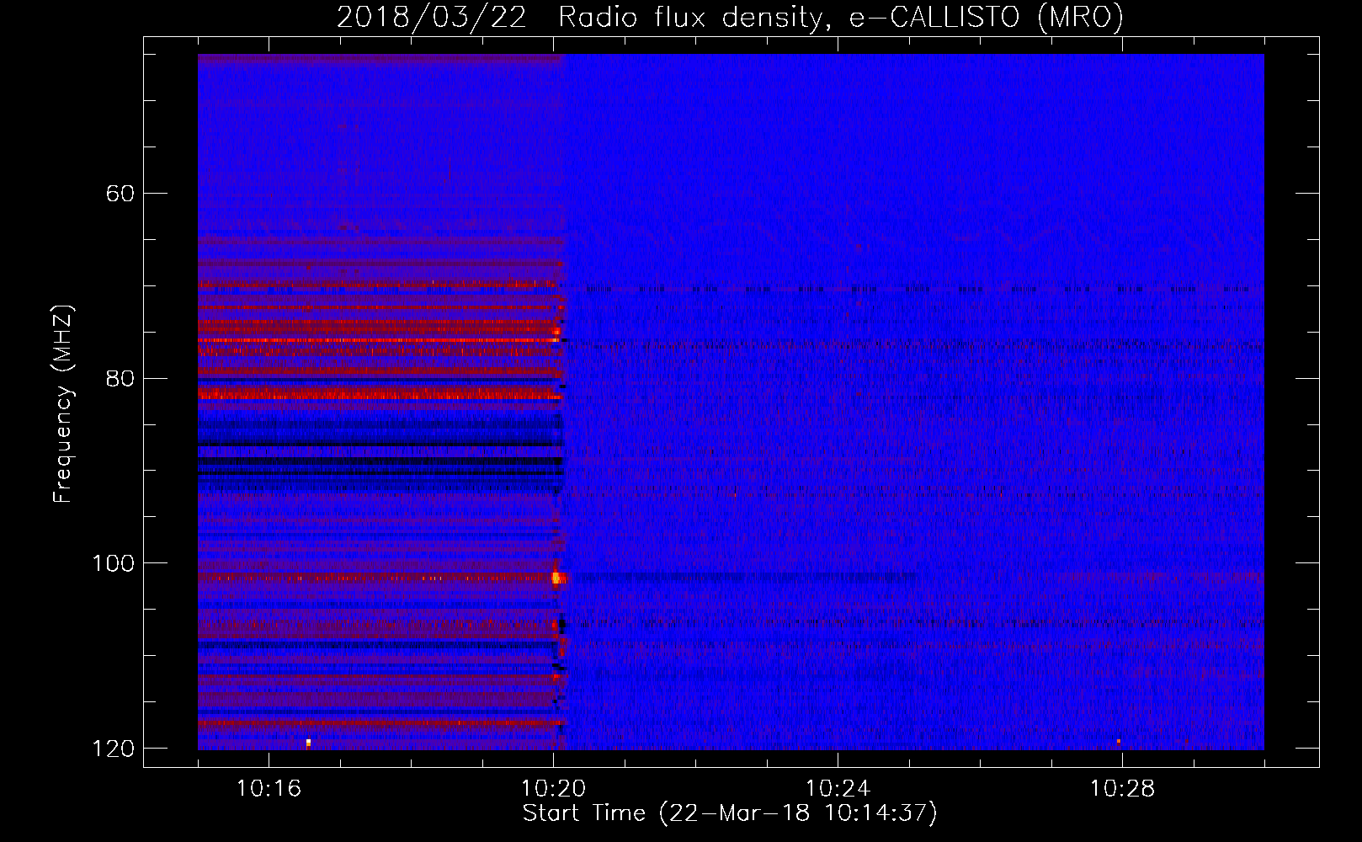This screenshot has height=842, width=1362.
Task: Click the 60 frequency tick label
Action: point(120,194)
